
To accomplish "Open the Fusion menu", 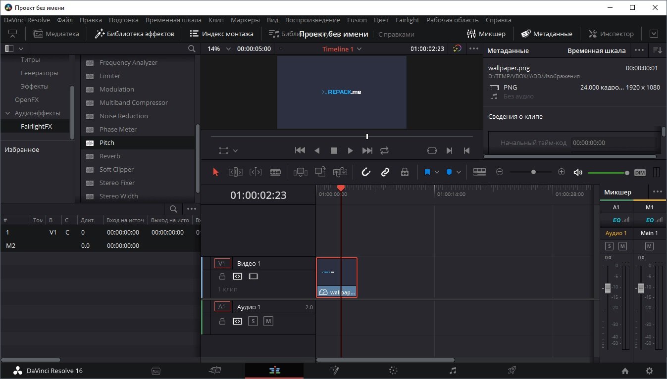I will click(x=357, y=20).
